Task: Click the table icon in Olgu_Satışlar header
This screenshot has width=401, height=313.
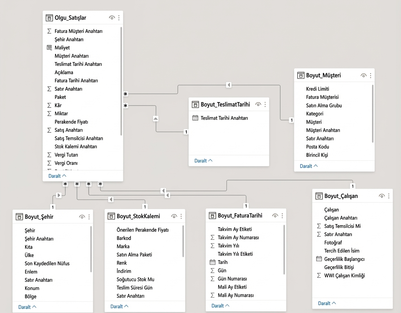Action: click(49, 17)
